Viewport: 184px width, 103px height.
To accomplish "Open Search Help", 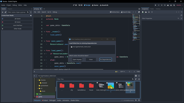I will [126, 12].
